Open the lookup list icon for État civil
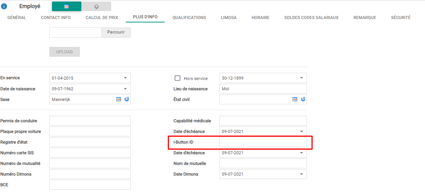425x195 pixels. (x=295, y=99)
